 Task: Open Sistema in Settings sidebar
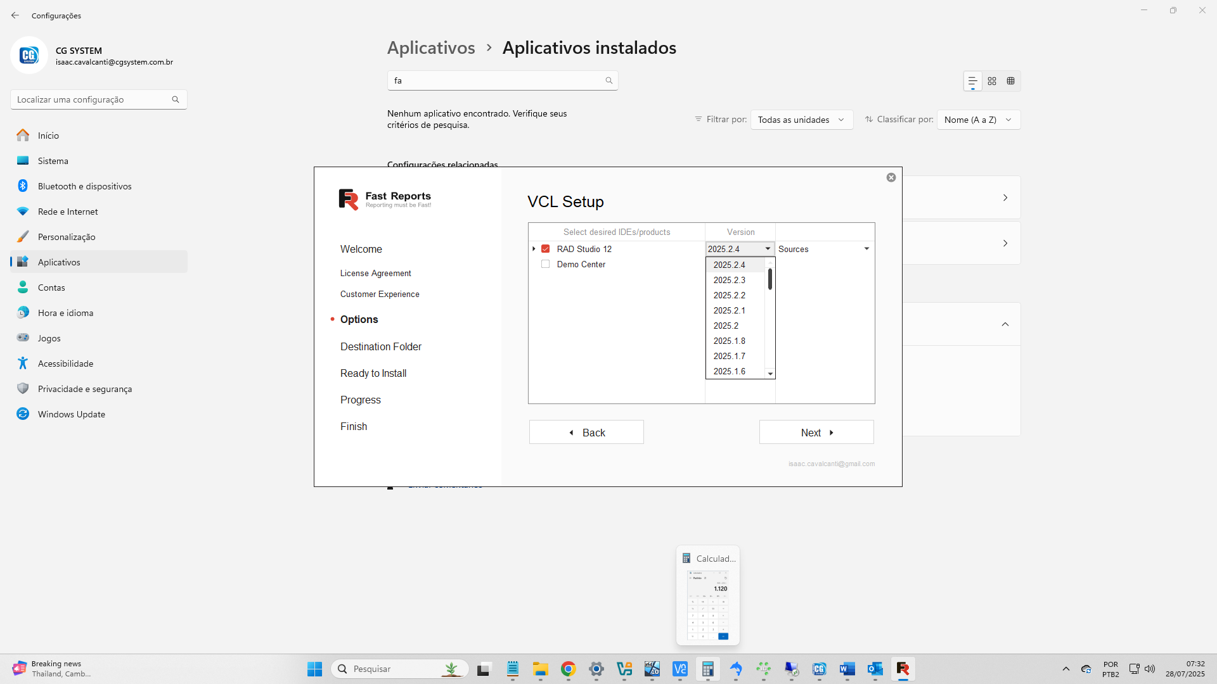(98, 161)
